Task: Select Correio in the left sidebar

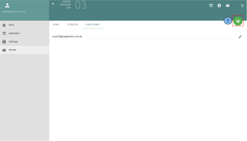Action: point(12,50)
